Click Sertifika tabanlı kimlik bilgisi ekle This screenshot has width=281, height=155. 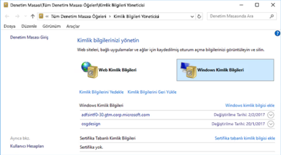(x=245, y=138)
